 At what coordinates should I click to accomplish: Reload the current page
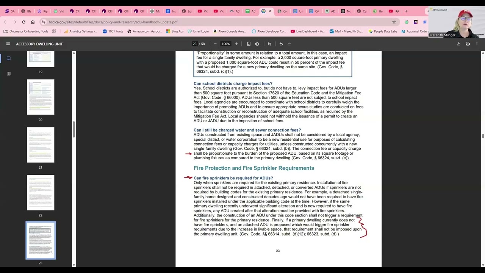coord(23,22)
